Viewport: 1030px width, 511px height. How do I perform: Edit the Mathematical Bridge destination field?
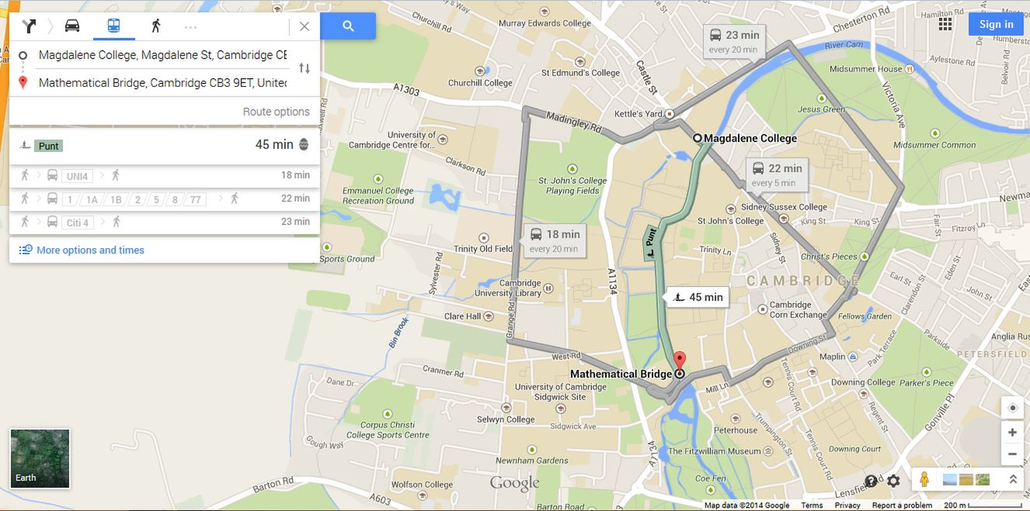[x=162, y=83]
